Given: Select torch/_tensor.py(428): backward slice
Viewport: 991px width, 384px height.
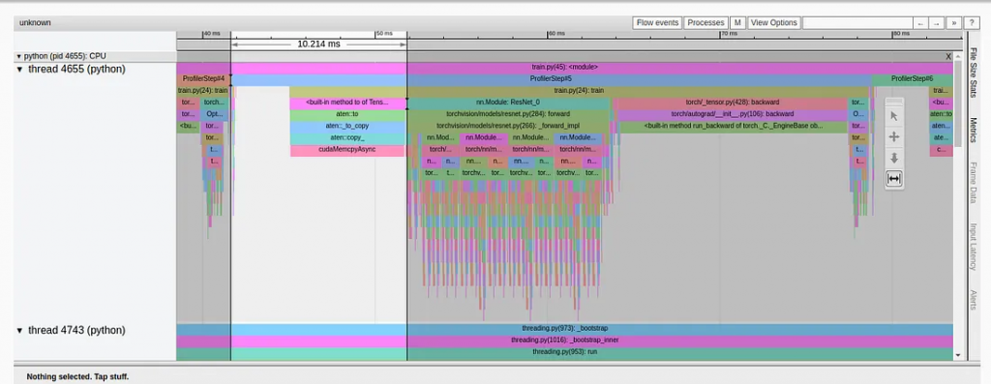Looking at the screenshot, I should click(732, 103).
